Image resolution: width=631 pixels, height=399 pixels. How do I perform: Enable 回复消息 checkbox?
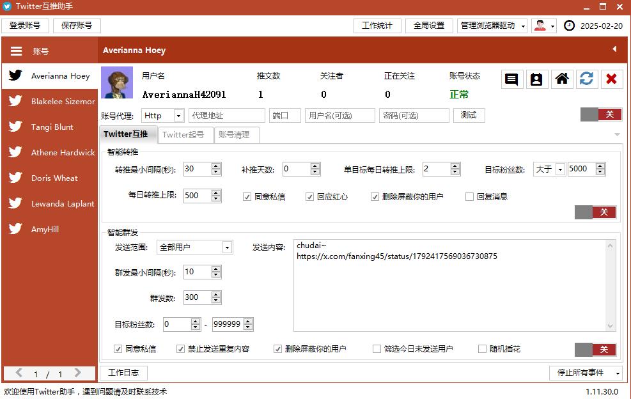pos(469,197)
